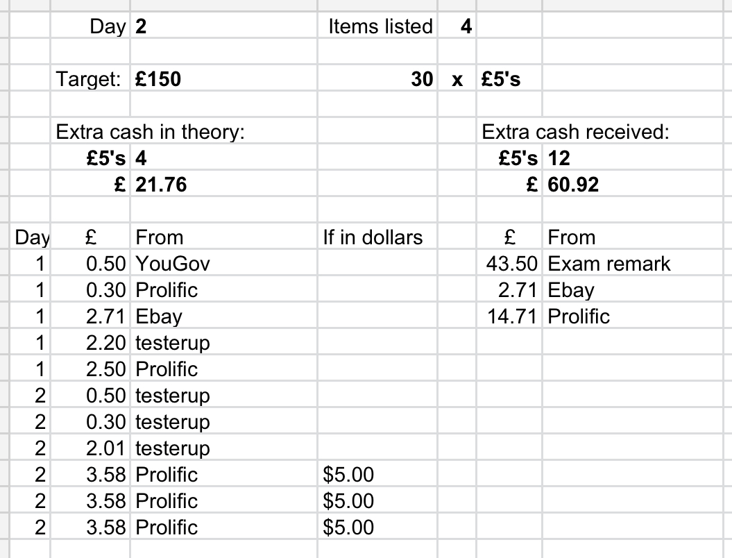
Task: Click the 'Extra cash received:' heading cell
Action: tap(575, 132)
